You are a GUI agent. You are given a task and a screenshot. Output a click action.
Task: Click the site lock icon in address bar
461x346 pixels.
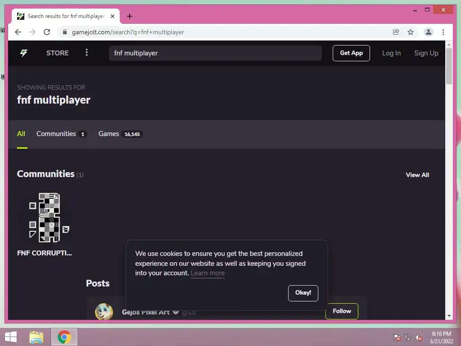click(x=65, y=32)
